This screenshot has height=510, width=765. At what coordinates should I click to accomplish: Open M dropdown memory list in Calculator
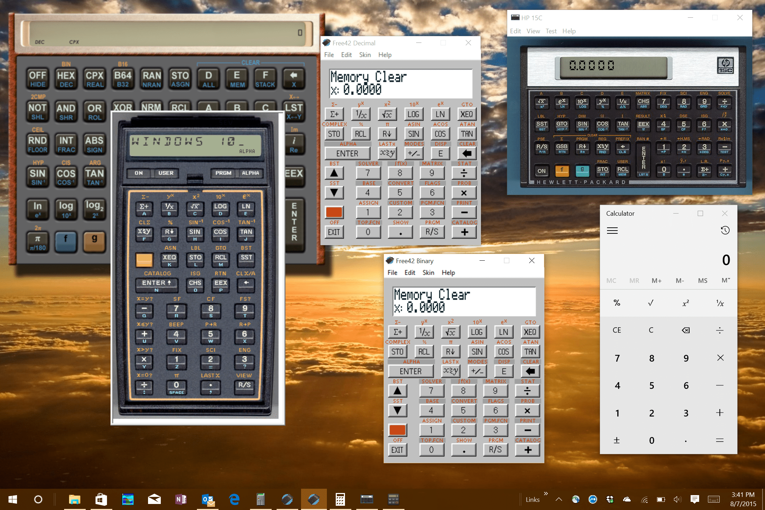(x=726, y=280)
